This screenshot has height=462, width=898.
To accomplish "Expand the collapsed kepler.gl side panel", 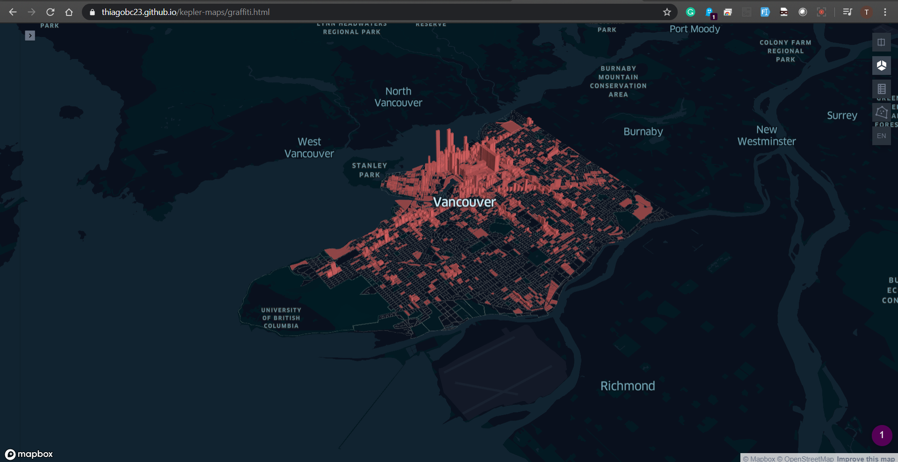I will click(30, 36).
